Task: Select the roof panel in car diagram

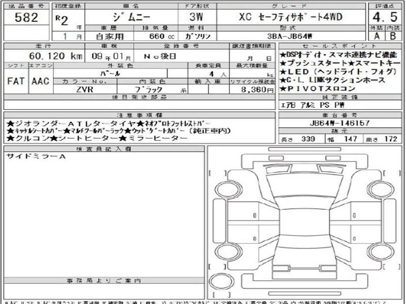Action: point(304,222)
